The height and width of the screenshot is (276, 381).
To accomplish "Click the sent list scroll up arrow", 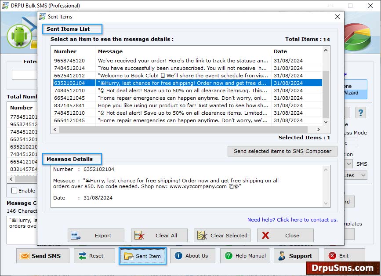I will [326, 50].
